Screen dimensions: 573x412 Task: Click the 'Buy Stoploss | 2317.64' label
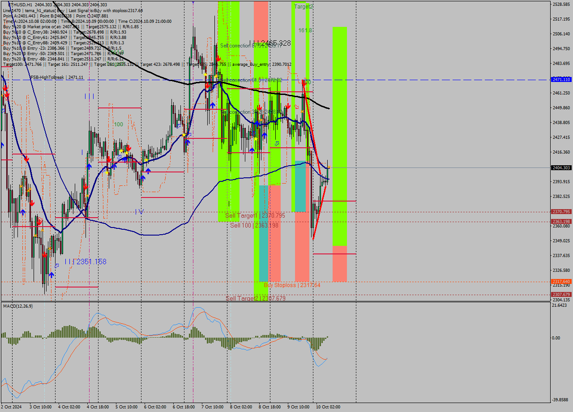click(x=292, y=285)
